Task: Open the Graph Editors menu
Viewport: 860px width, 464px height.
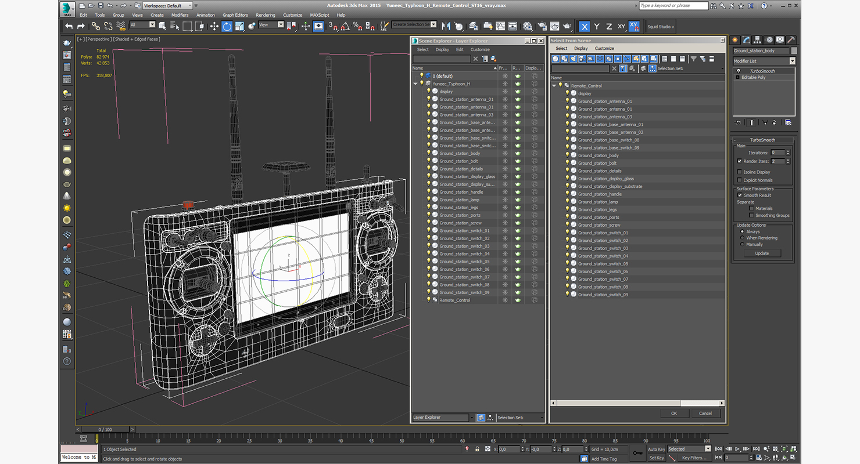Action: 235,15
